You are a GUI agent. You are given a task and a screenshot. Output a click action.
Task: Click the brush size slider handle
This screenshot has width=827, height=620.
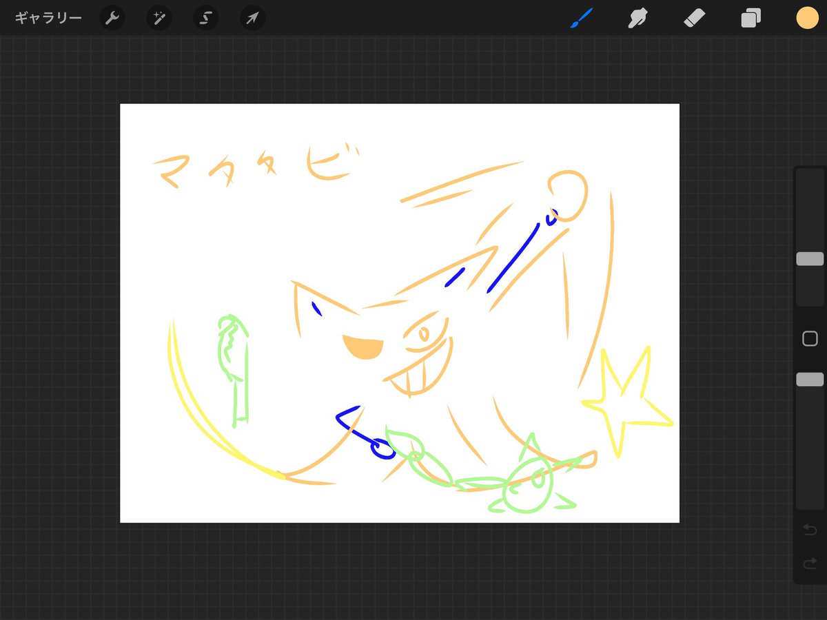tap(810, 259)
